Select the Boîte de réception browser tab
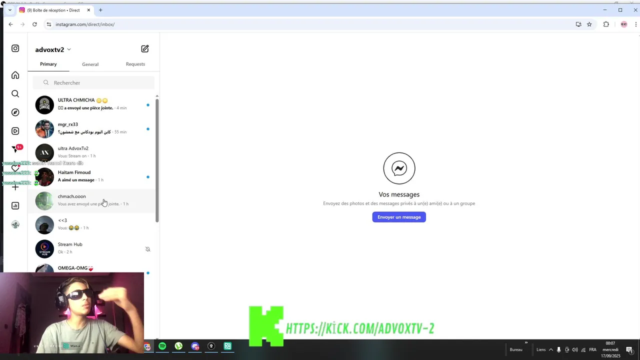The image size is (640, 360). [x=55, y=10]
